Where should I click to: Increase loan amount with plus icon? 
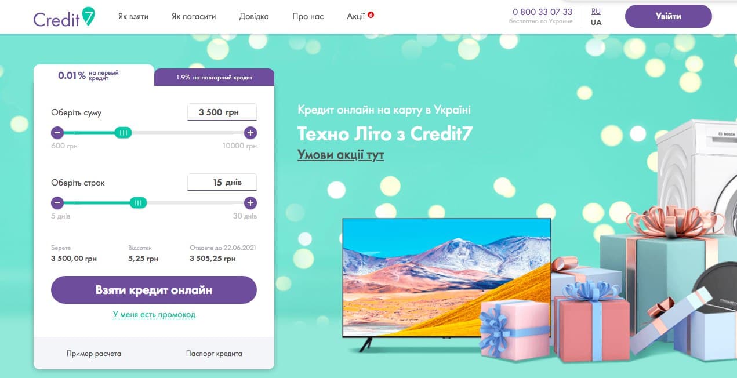click(x=250, y=133)
